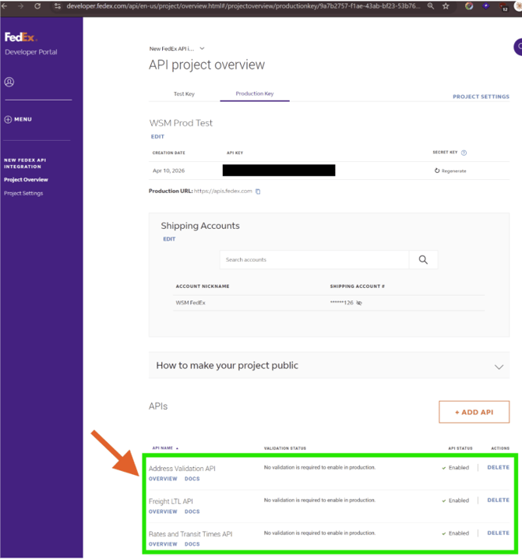Click the + ADD API button

(474, 412)
